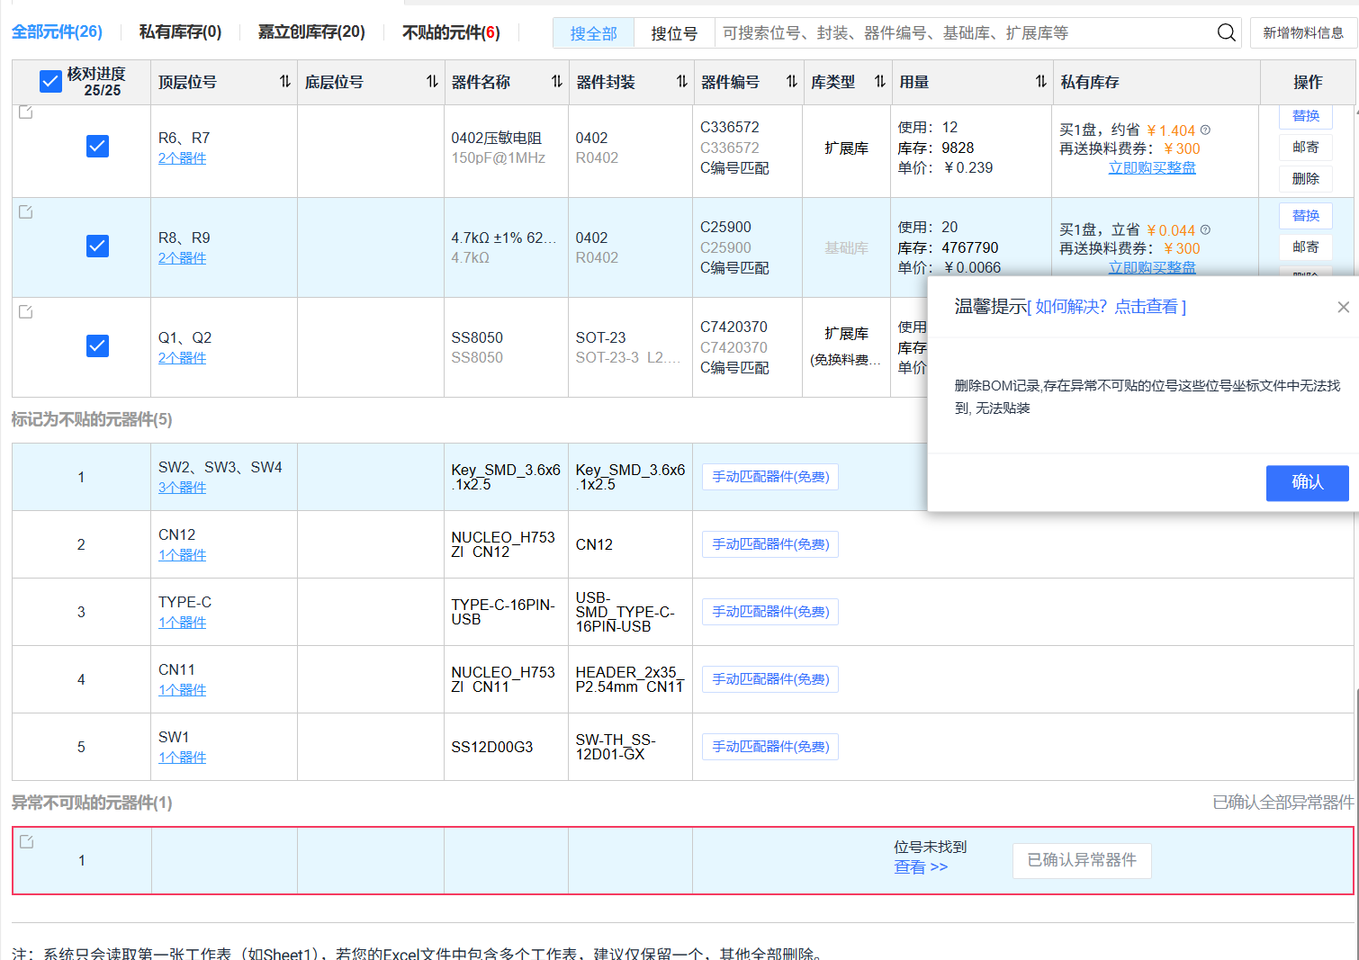Click 确认 button in the popup

tap(1307, 482)
